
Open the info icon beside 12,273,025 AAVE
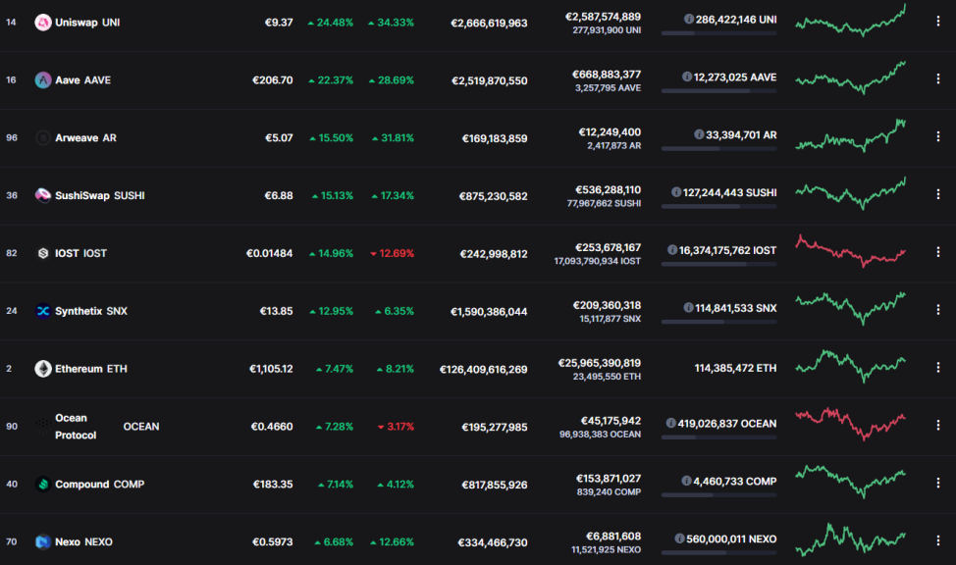point(686,77)
